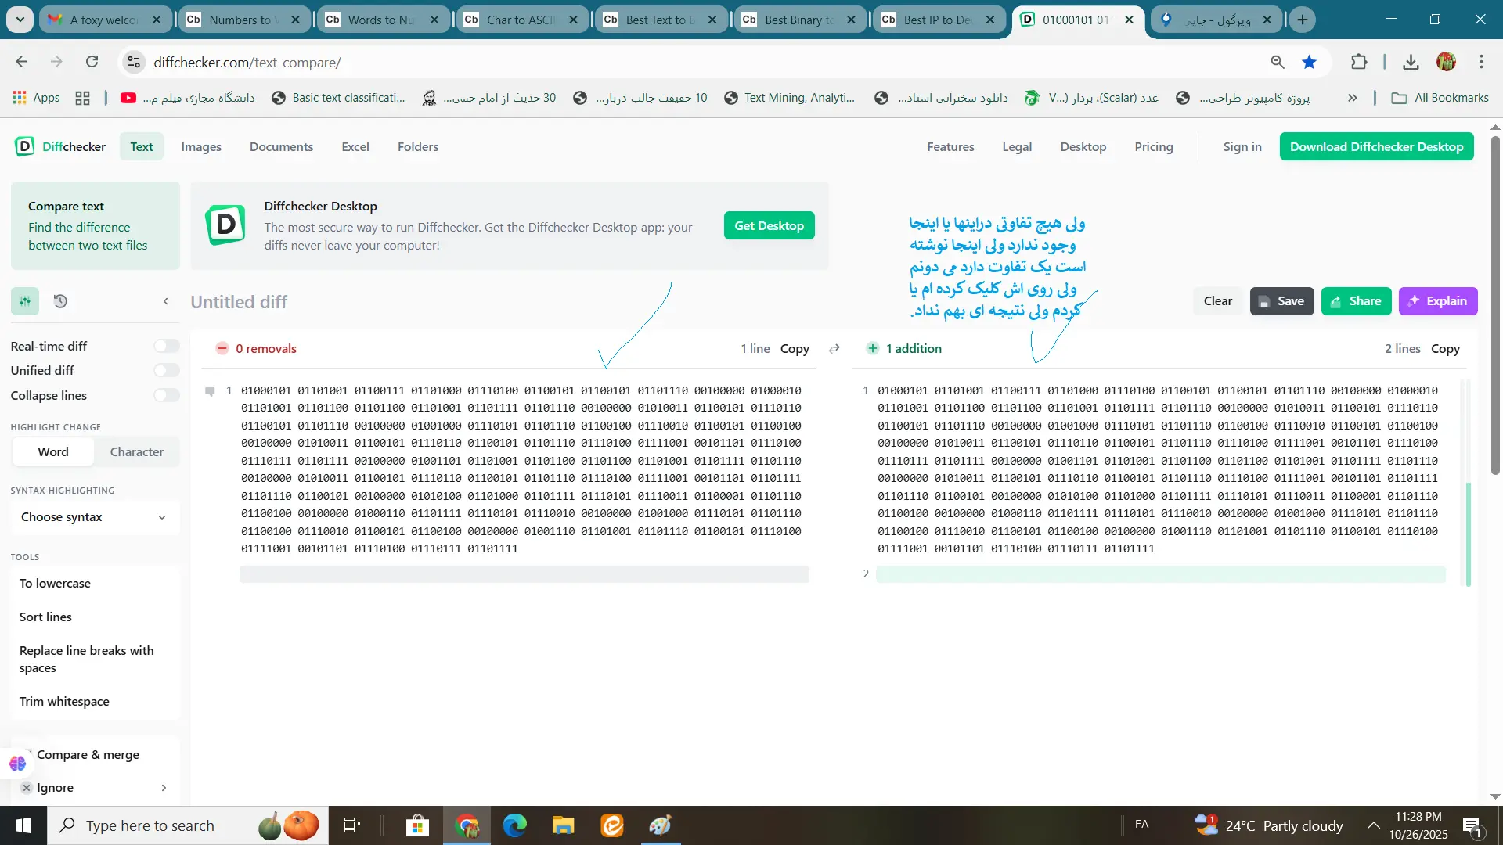Viewport: 1503px width, 845px height.
Task: Reload the page with refresh icon
Action: click(x=92, y=62)
